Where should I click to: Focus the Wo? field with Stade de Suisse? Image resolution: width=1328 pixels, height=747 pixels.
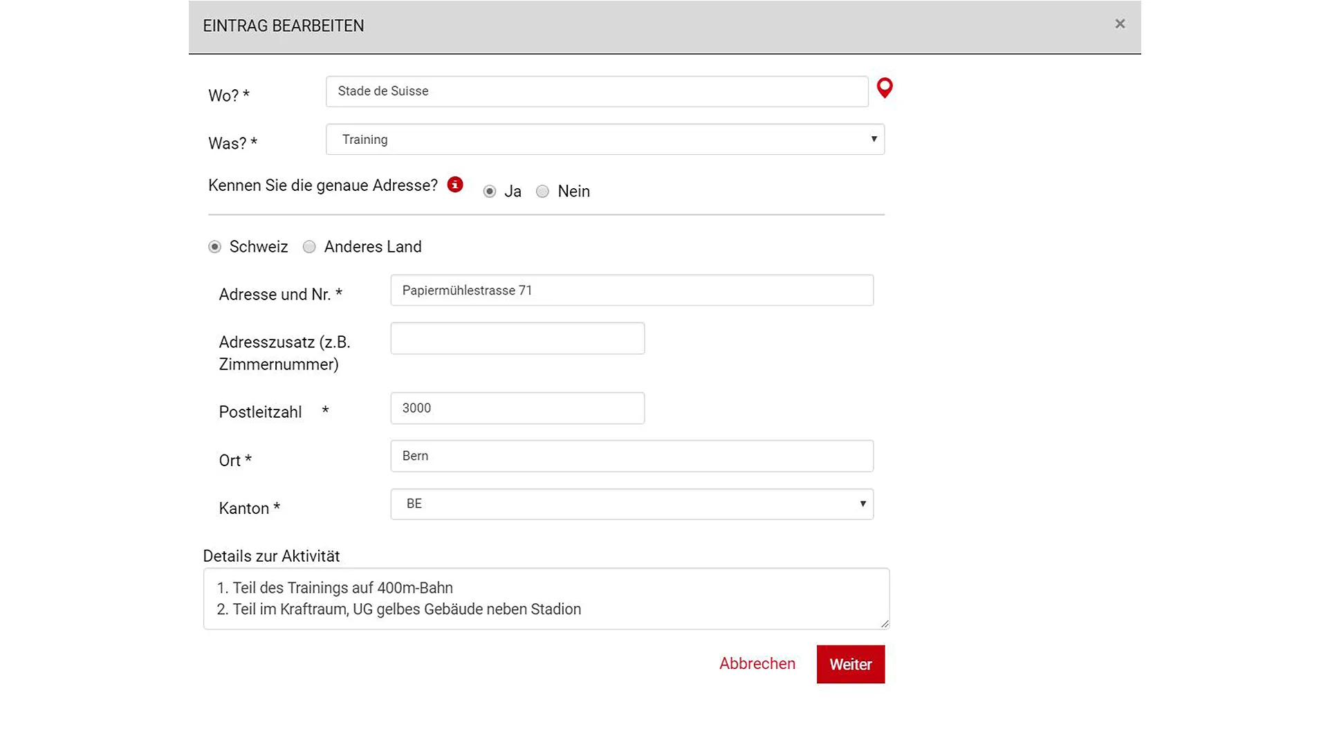597,91
